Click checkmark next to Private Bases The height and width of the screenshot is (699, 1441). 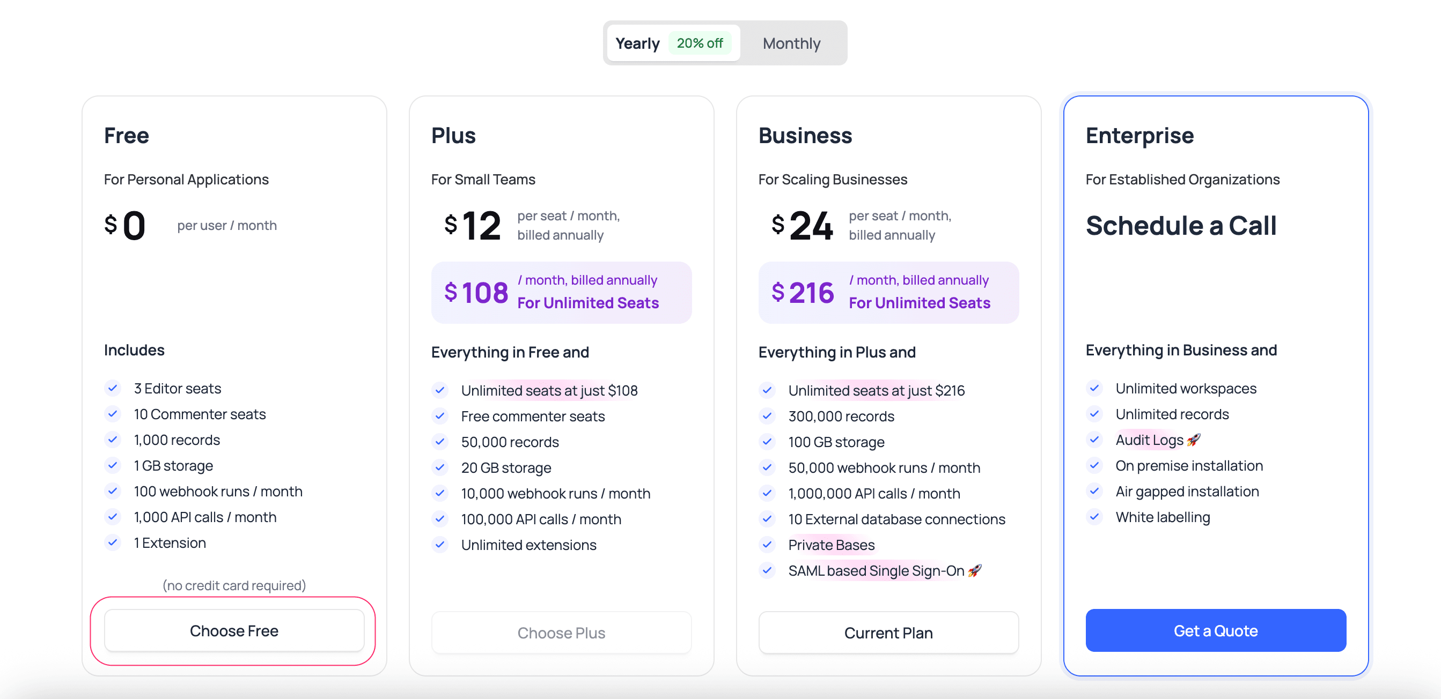(767, 544)
